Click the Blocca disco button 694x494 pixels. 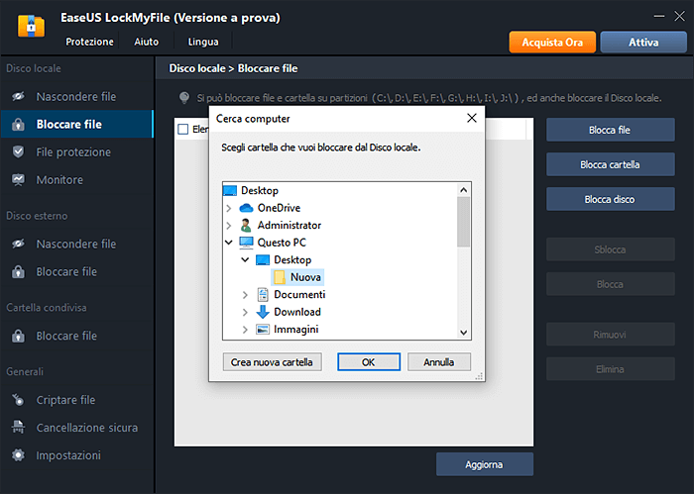611,199
